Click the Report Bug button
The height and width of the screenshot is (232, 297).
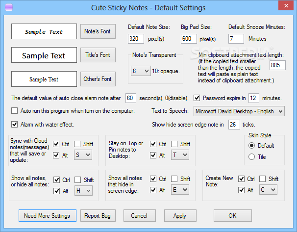pyautogui.click(x=98, y=216)
